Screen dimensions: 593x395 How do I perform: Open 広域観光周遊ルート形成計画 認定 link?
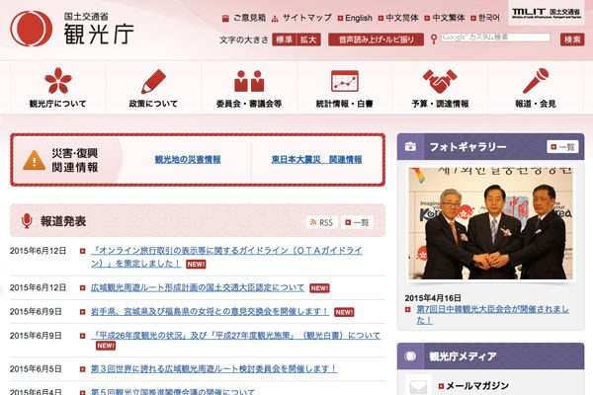[x=198, y=287]
